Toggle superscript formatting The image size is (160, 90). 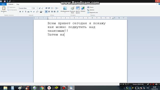[34, 12]
